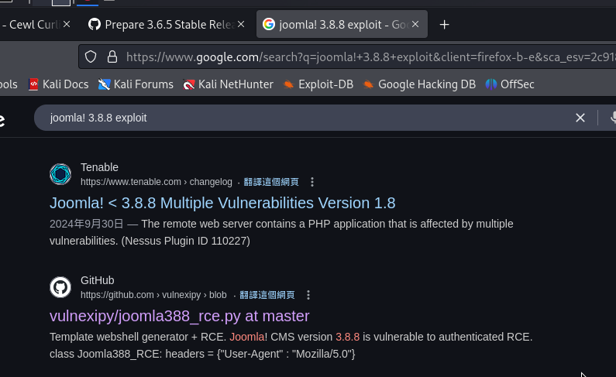This screenshot has height=377, width=616.
Task: Open GitHub result options three-dot menu
Action: [308, 295]
